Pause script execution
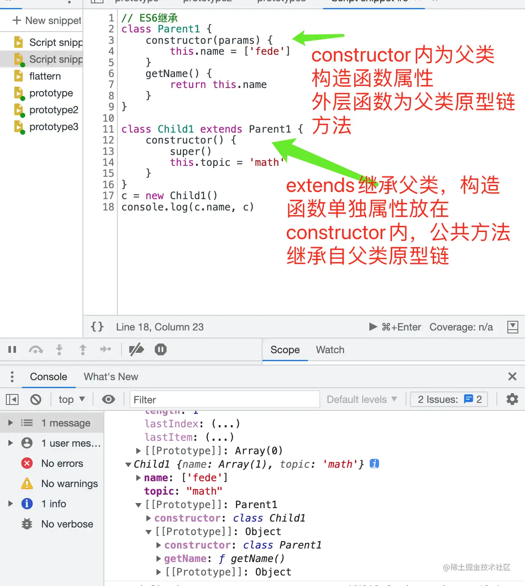525x586 pixels. point(12,349)
